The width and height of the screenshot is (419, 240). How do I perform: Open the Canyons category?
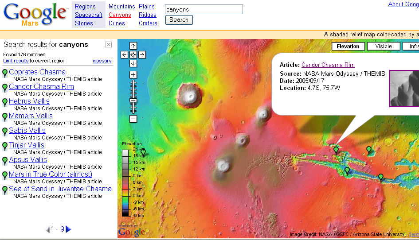tap(120, 15)
